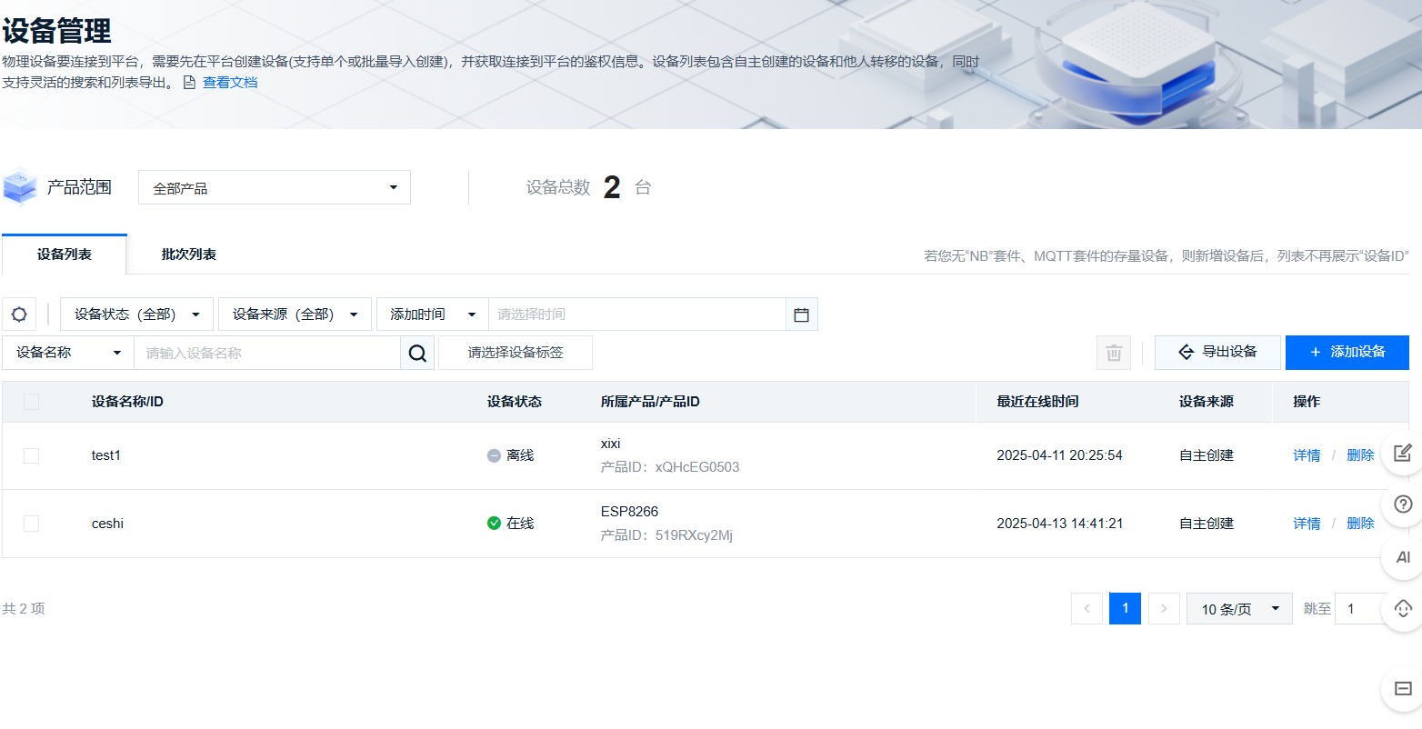Expand the 设备状态（全部）filter dropdown
The width and height of the screenshot is (1422, 729).
point(135,314)
